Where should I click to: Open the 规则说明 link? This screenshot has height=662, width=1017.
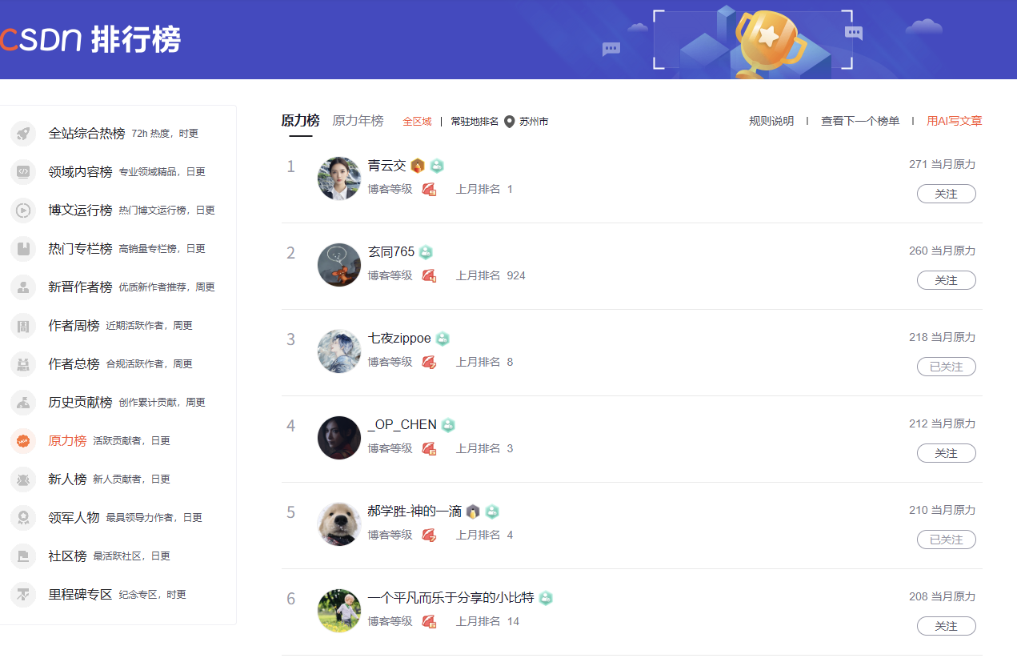[771, 122]
